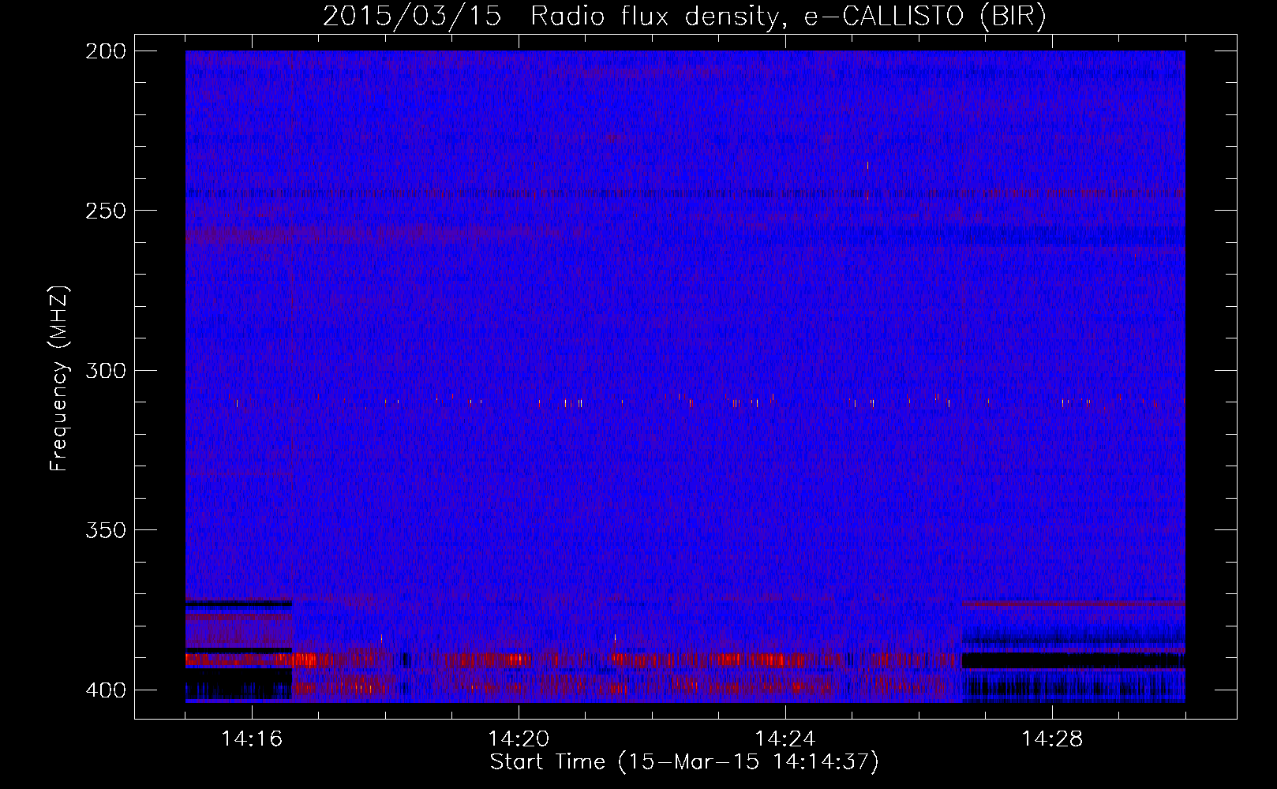Viewport: 1277px width, 789px height.
Task: Click the 14:20 time tick label
Action: pyautogui.click(x=519, y=739)
